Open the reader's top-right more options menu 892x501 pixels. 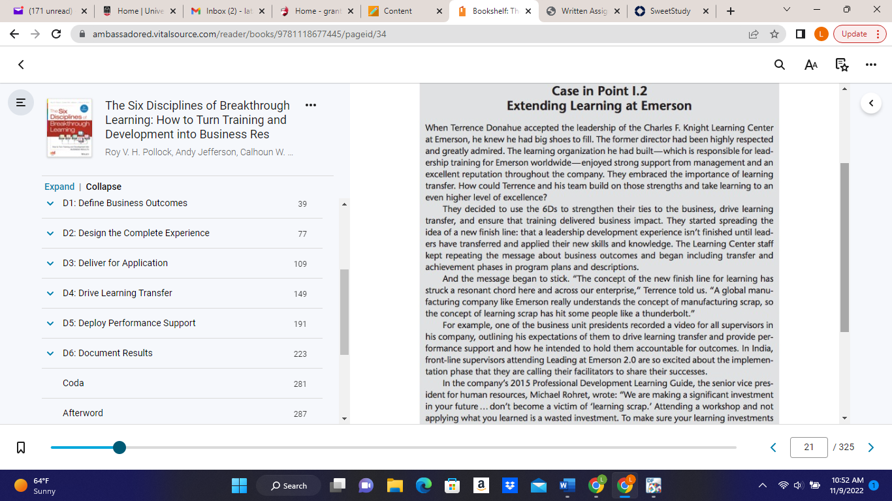(x=871, y=65)
